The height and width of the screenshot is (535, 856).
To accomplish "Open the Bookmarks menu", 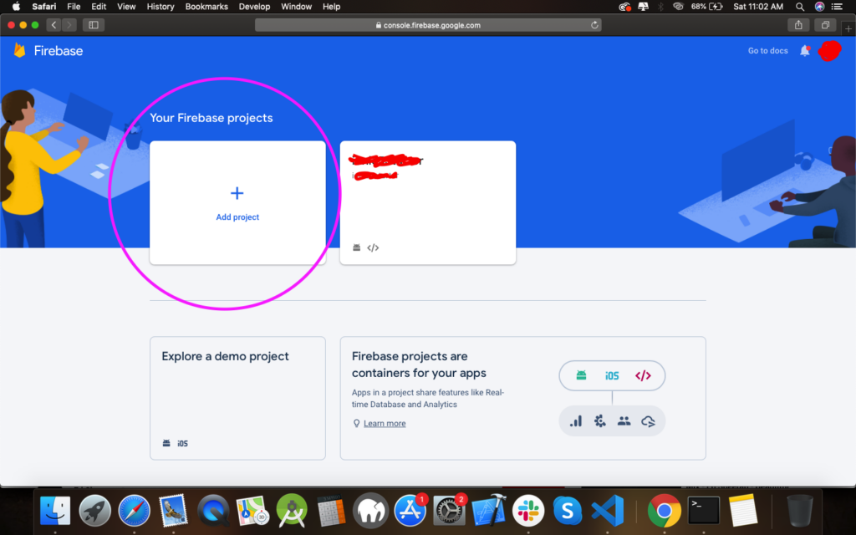I will pyautogui.click(x=206, y=7).
